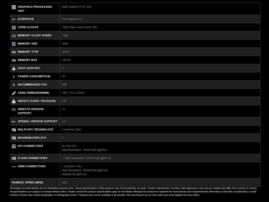Click the 'OPENGL VERSION SUPPORT' label

pyautogui.click(x=38, y=121)
